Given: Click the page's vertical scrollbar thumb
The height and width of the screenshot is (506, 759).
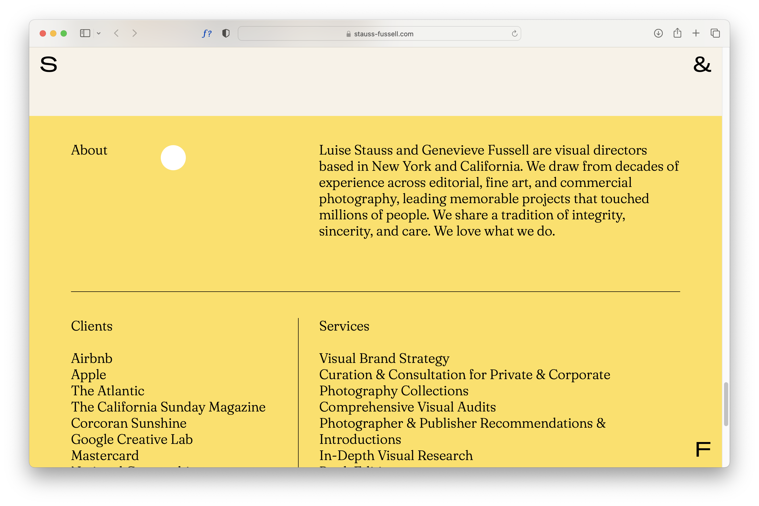Looking at the screenshot, I should [x=726, y=404].
